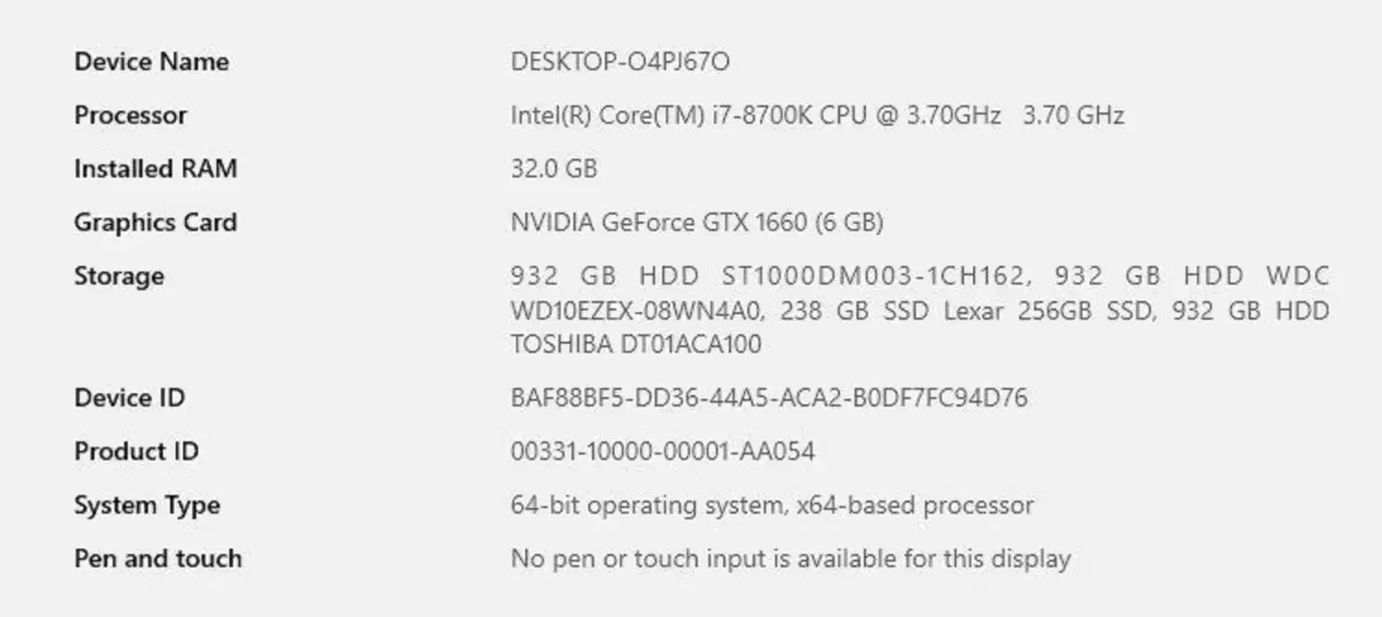Click the Device ID label

(x=129, y=398)
